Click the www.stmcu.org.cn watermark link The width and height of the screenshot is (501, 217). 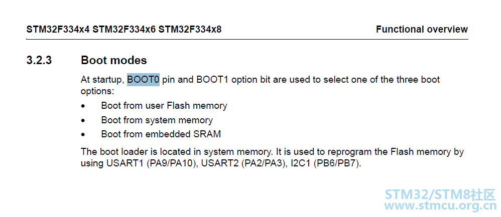[x=440, y=205]
